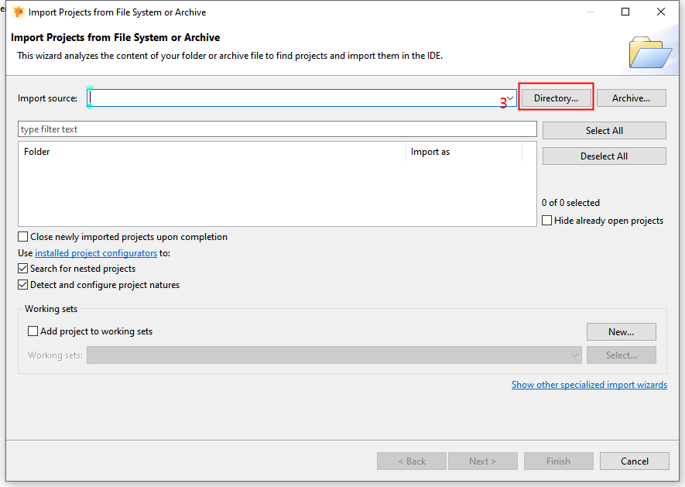685x487 pixels.
Task: Open the installed project configurators link
Action: pyautogui.click(x=95, y=252)
